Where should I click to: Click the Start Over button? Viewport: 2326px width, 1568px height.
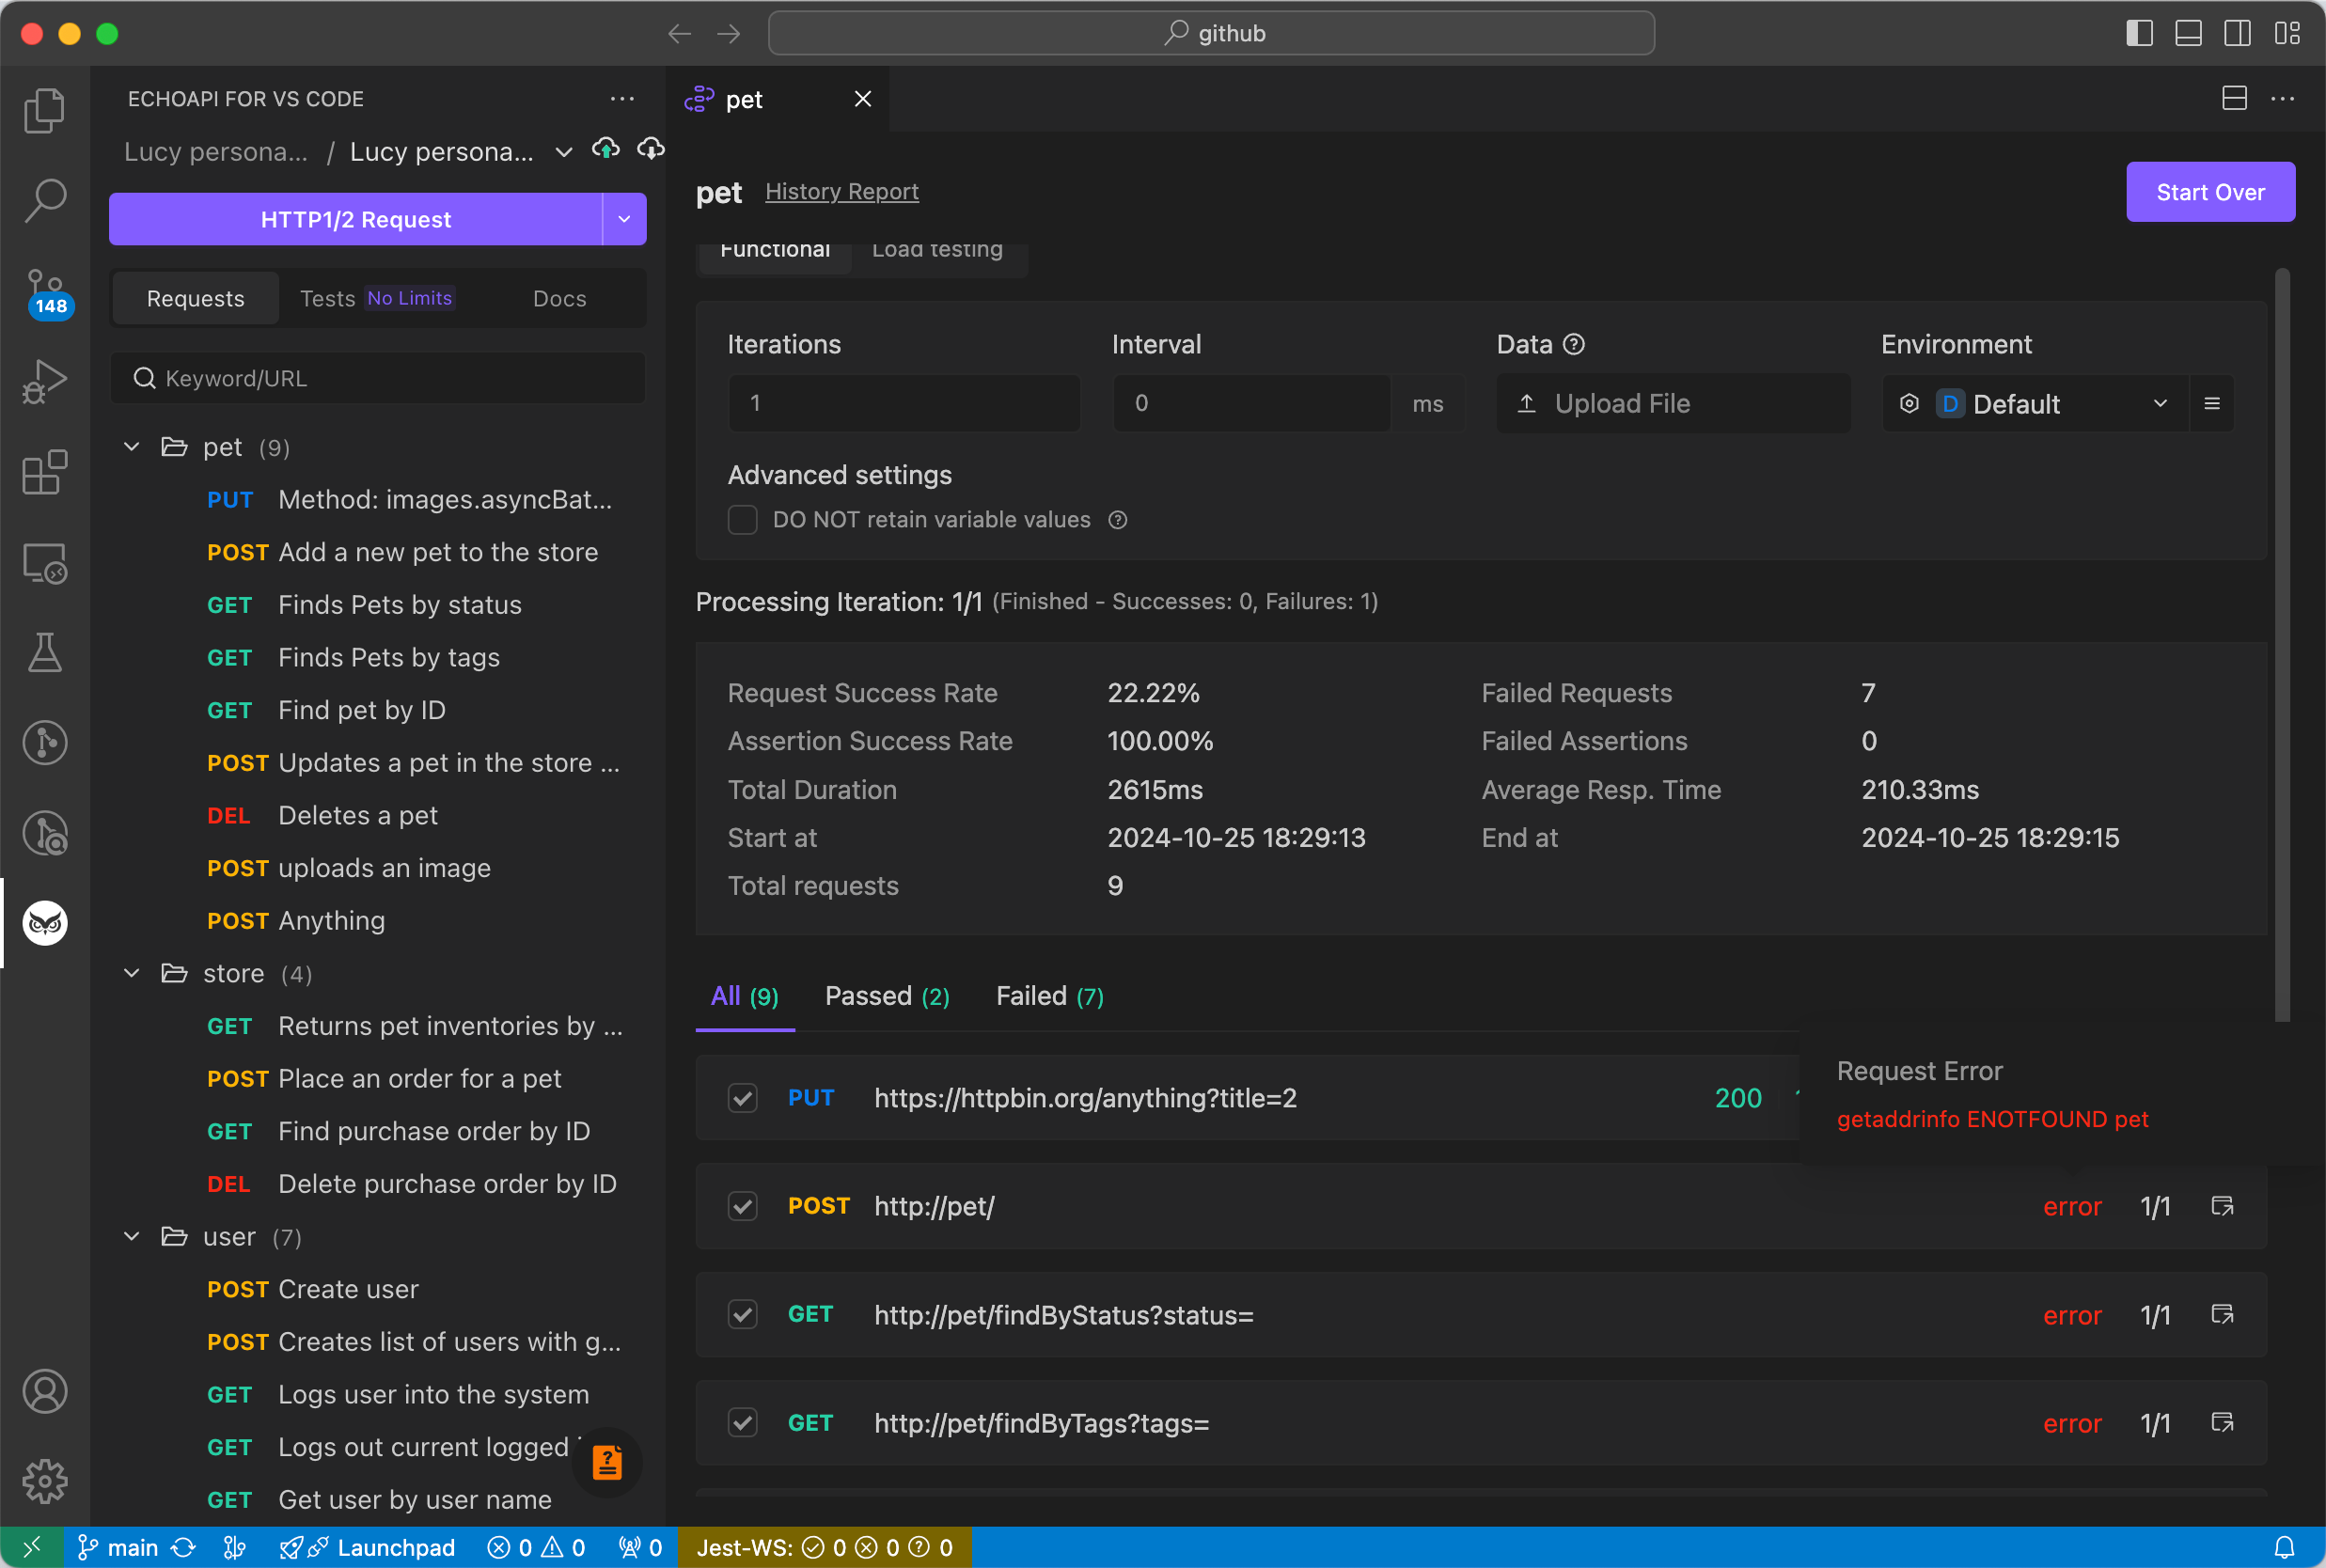[2209, 192]
